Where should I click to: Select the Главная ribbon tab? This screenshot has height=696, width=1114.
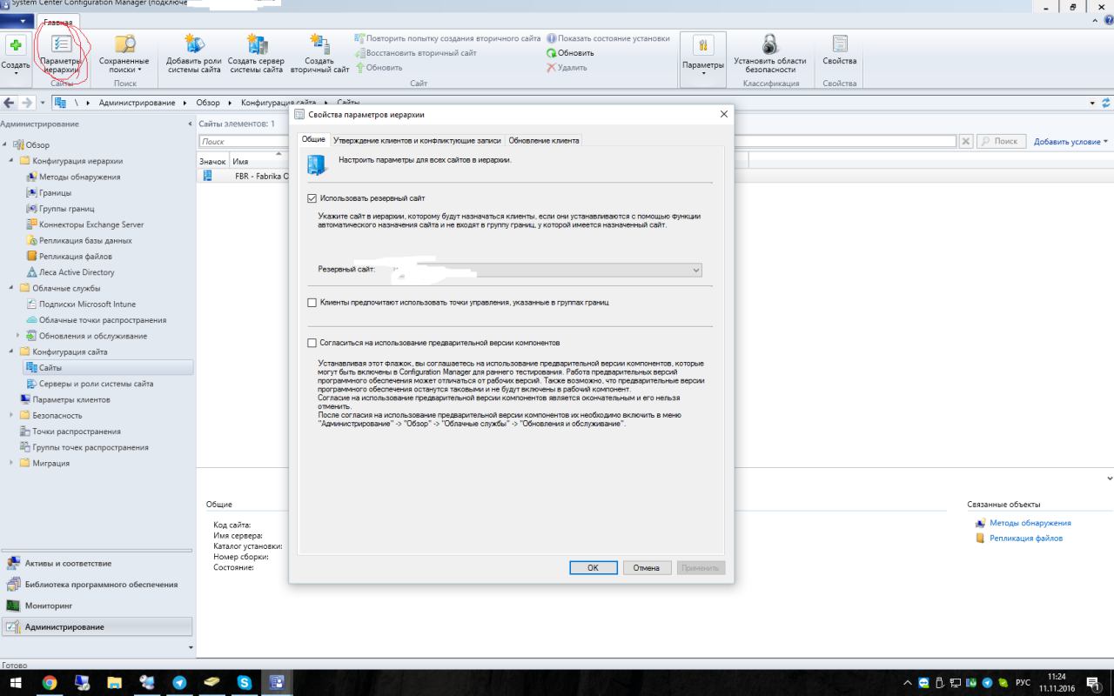pyautogui.click(x=58, y=22)
